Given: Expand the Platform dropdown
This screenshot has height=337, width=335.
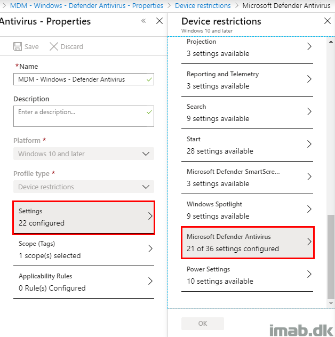Looking at the screenshot, I should pyautogui.click(x=84, y=154).
